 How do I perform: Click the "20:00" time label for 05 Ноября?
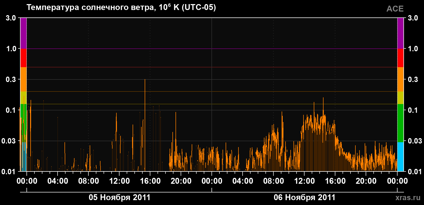tap(181, 181)
